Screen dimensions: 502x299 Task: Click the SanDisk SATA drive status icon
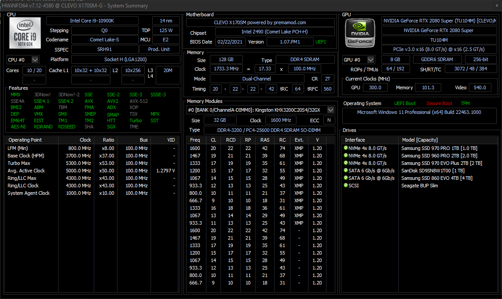tap(346, 171)
